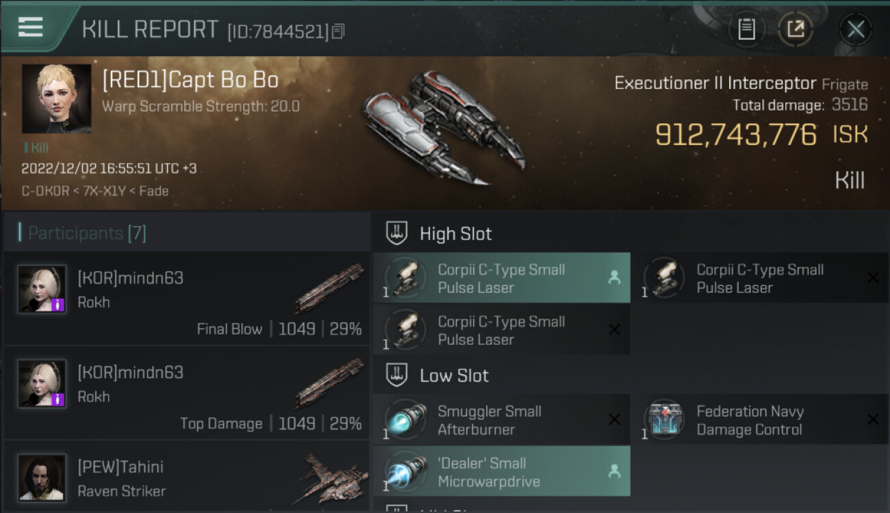The image size is (890, 513).
Task: Click the share export icon
Action: click(x=796, y=29)
